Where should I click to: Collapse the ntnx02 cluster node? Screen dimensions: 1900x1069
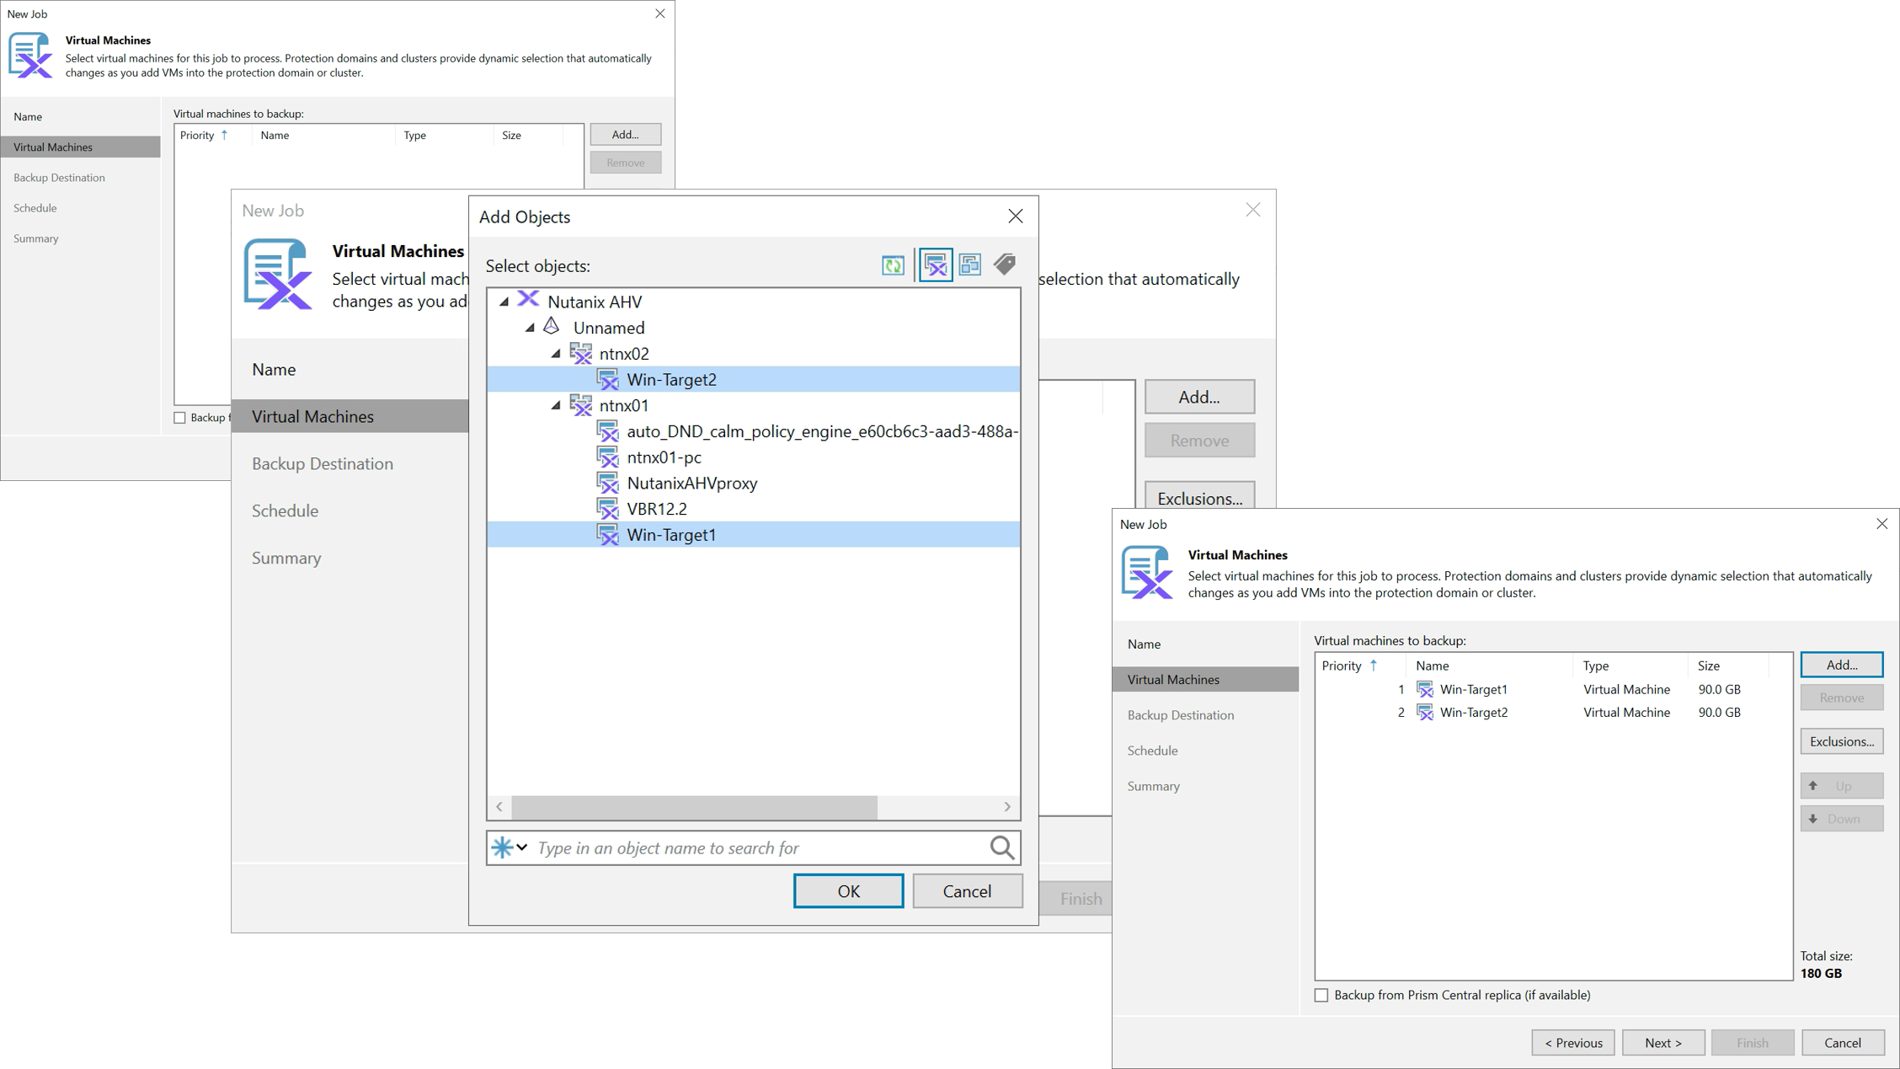(556, 354)
